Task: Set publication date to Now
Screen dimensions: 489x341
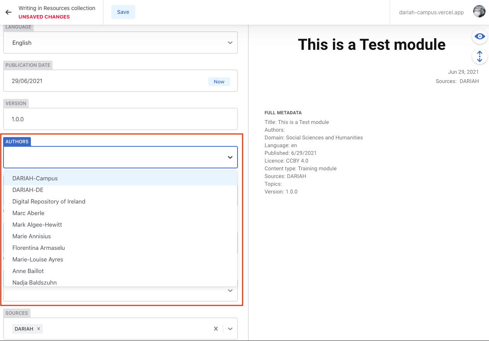Action: 219,81
